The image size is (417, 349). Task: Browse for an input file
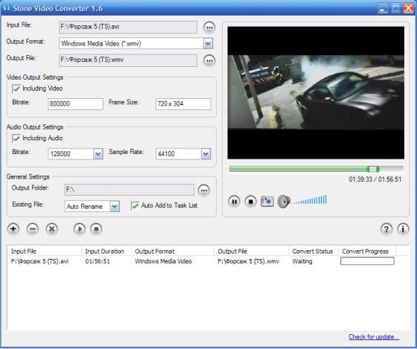tap(209, 28)
